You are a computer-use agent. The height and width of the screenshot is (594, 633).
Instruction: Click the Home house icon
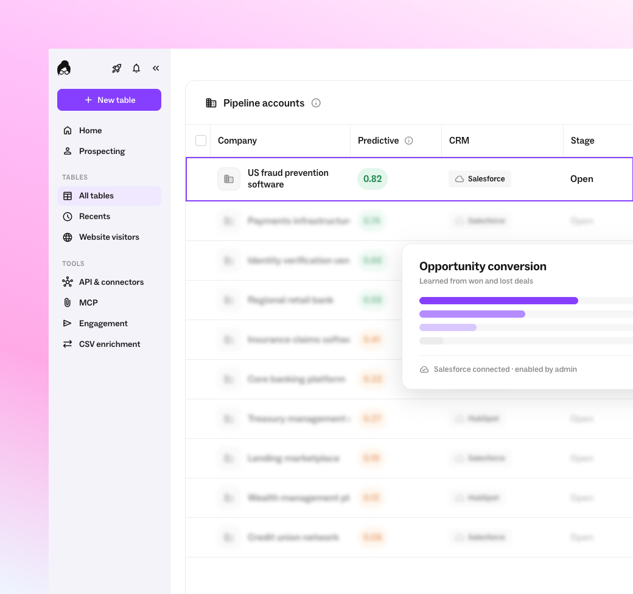click(x=68, y=130)
